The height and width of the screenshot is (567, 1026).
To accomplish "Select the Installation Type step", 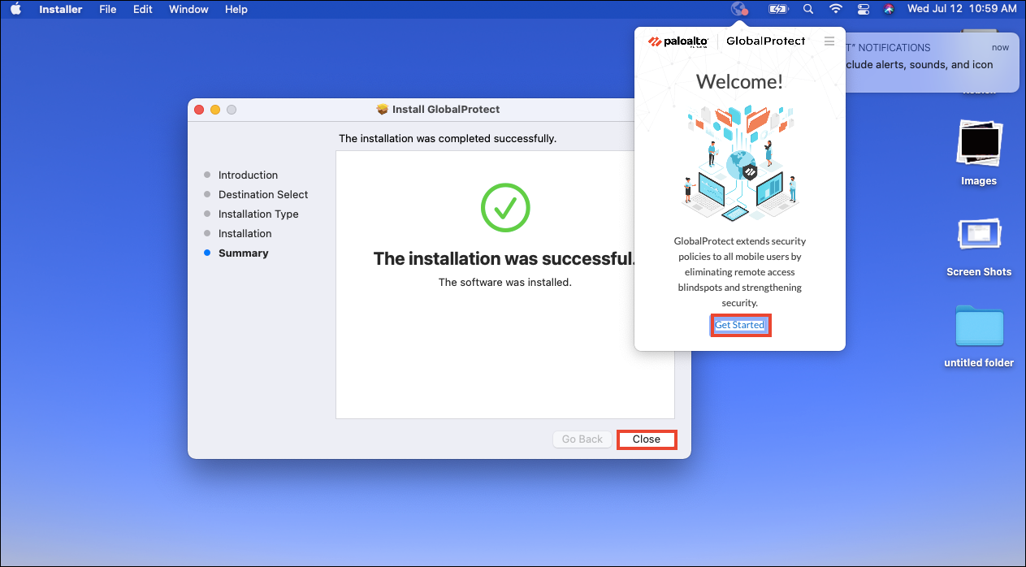I will click(258, 214).
